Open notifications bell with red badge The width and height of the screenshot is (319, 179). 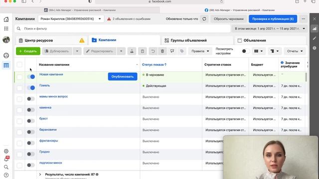[x=6, y=159]
